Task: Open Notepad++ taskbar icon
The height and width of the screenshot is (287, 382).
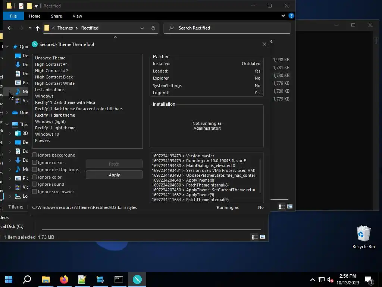Action: (82, 280)
